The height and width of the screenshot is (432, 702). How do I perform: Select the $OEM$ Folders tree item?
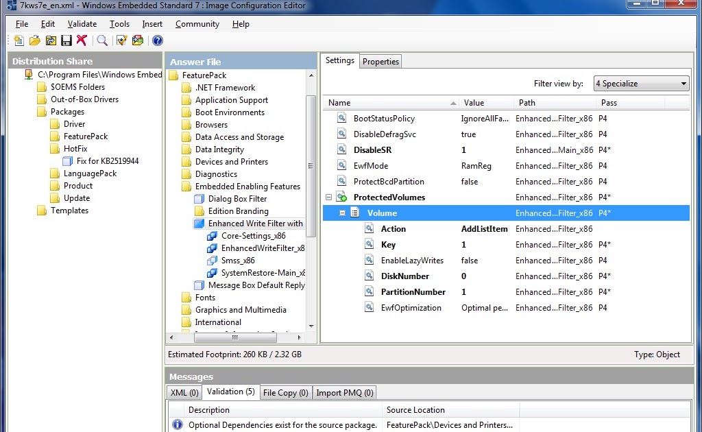coord(77,87)
